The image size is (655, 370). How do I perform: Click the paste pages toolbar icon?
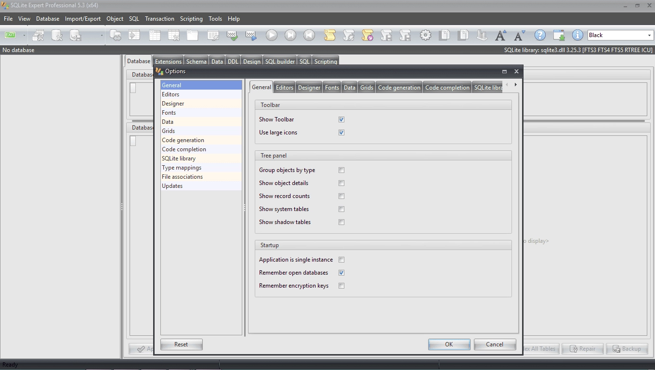point(463,35)
